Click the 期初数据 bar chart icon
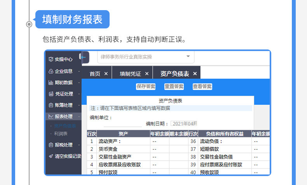Viewport: 307px width, 185px height. (x=51, y=83)
